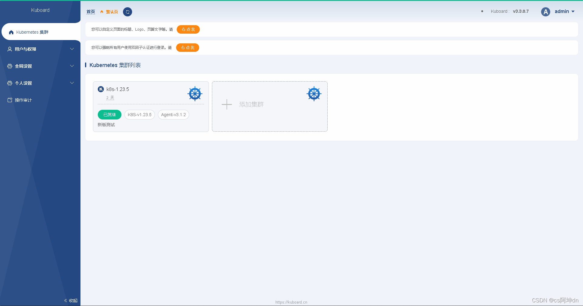Click the K logo beside k8s-1.23.5
Viewport: 583px width, 306px height.
tap(101, 89)
